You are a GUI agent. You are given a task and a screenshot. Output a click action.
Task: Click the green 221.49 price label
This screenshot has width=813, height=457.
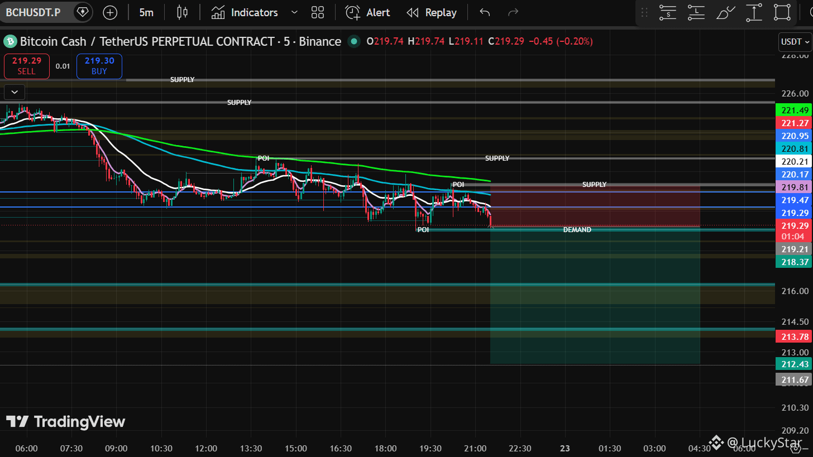[793, 110]
